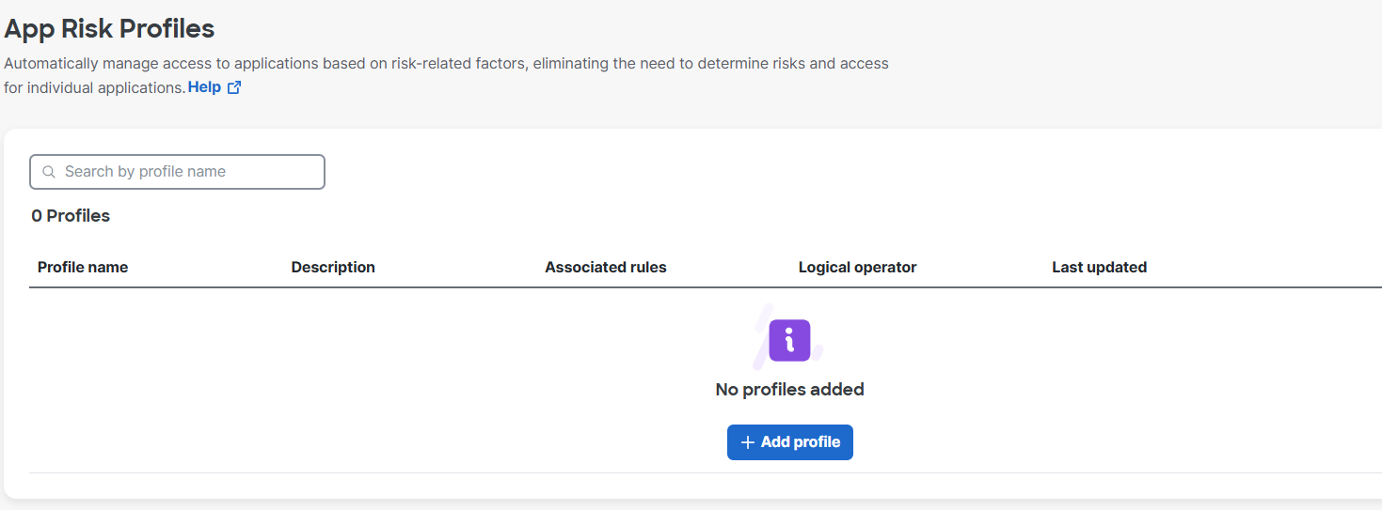Click the No profiles added message
This screenshot has width=1382, height=510.
tap(789, 389)
